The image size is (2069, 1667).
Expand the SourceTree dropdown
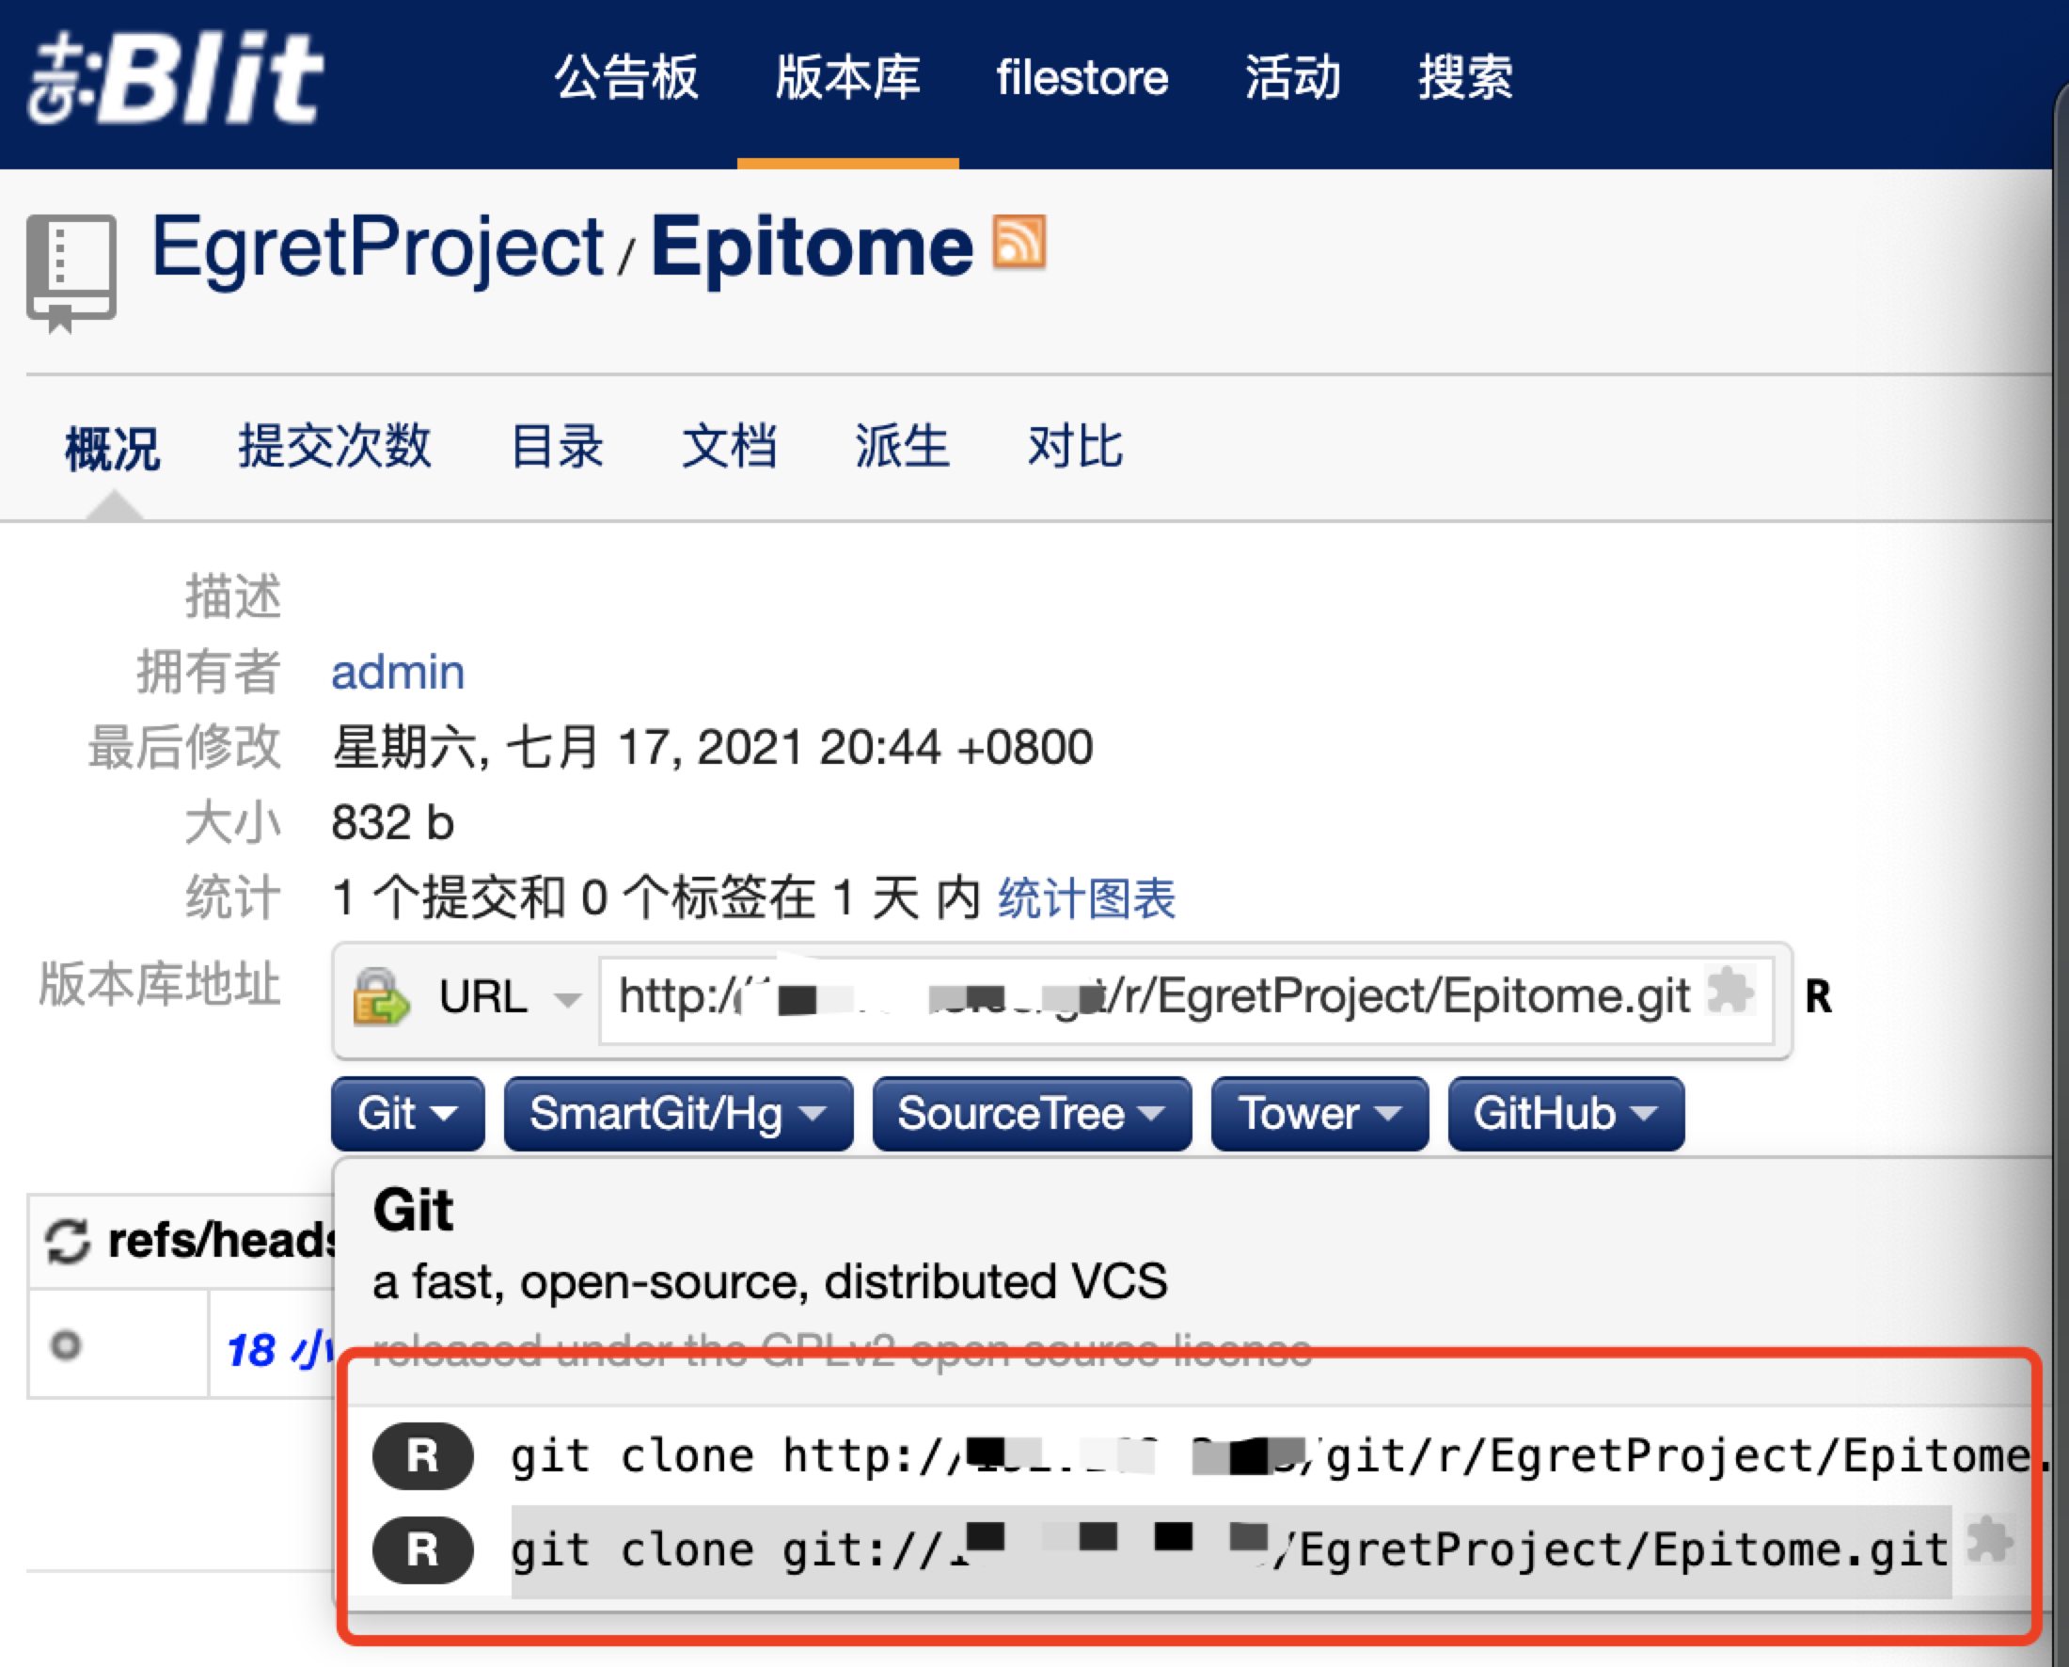(x=1031, y=1114)
